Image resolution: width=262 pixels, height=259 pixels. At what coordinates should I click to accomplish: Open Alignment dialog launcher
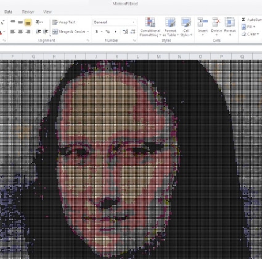click(88, 40)
